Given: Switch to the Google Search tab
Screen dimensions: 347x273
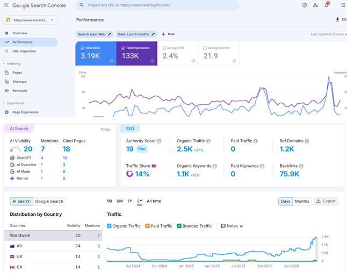Looking at the screenshot, I should coord(49,201).
